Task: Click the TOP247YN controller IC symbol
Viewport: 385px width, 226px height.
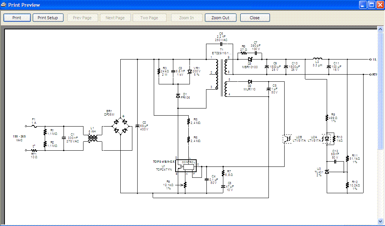Action: coord(186,165)
